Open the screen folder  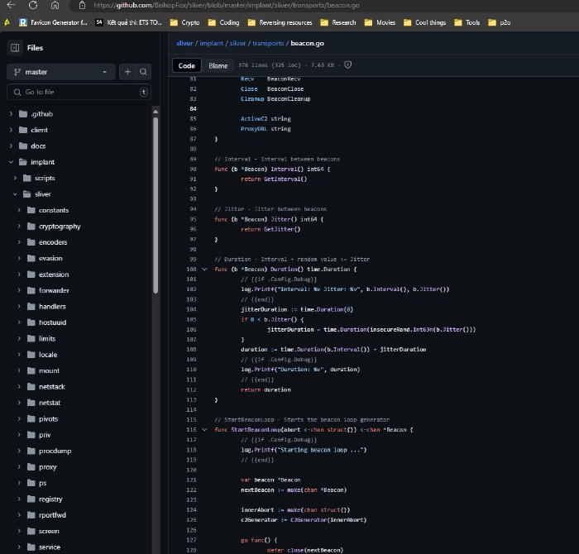tap(49, 531)
